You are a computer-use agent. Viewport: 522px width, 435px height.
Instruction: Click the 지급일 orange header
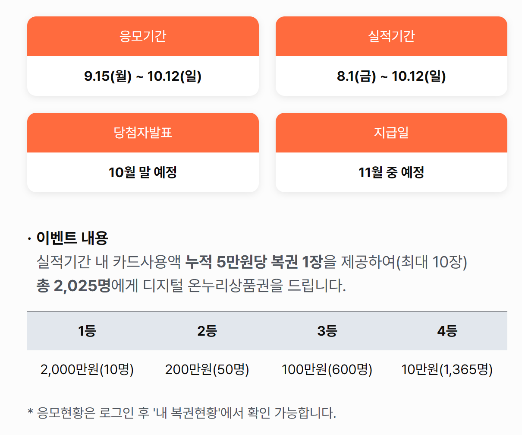(391, 133)
